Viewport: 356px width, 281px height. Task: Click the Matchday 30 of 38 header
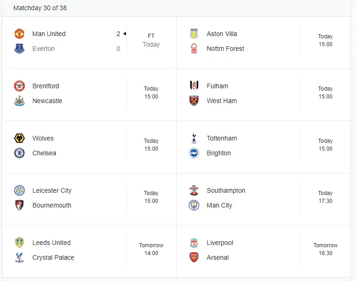coord(40,8)
